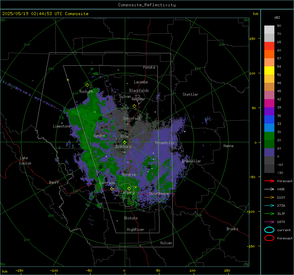Click the yellow 54-51 dBZ swatch
Viewport: 294px width, 275px height.
(269, 70)
